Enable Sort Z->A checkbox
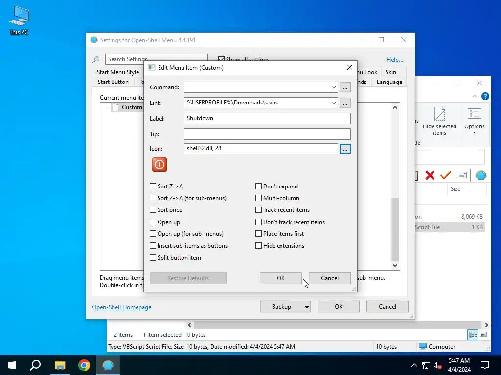This screenshot has width=501, height=375. pyautogui.click(x=153, y=186)
